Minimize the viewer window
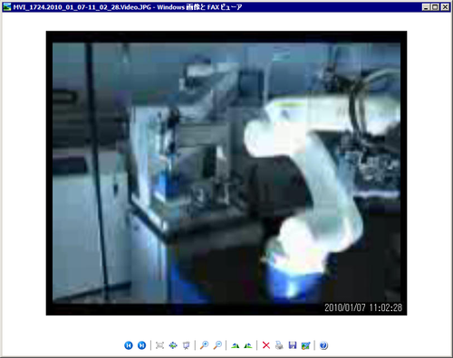453x358 pixels. (x=426, y=7)
